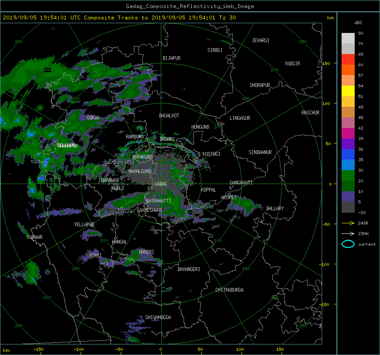Click the SHORAPUR city label
This screenshot has height=355, width=380.
tap(260, 85)
